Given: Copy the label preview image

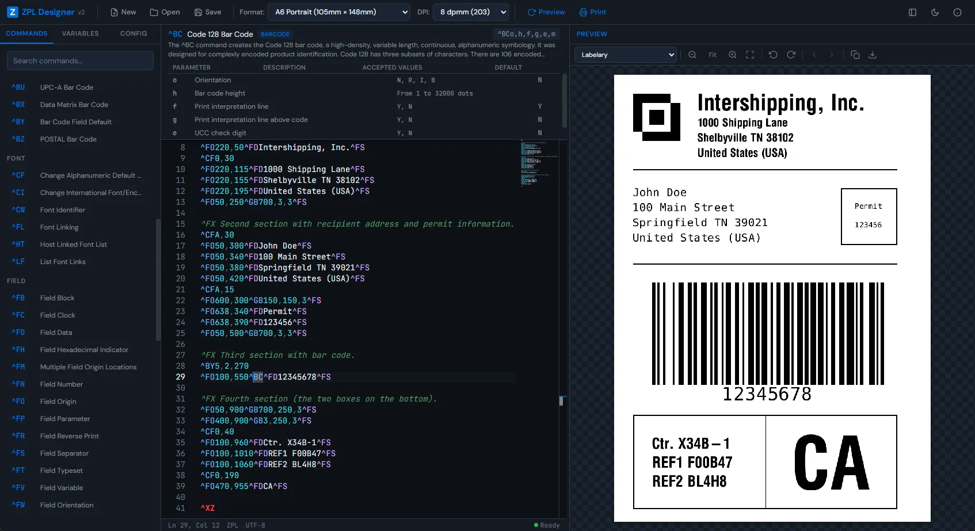Looking at the screenshot, I should pos(855,55).
